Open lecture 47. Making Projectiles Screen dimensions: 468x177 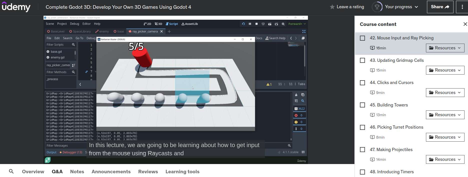point(391,150)
